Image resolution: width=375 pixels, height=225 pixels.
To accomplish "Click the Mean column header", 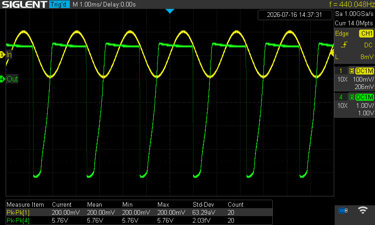I will click(95, 205).
